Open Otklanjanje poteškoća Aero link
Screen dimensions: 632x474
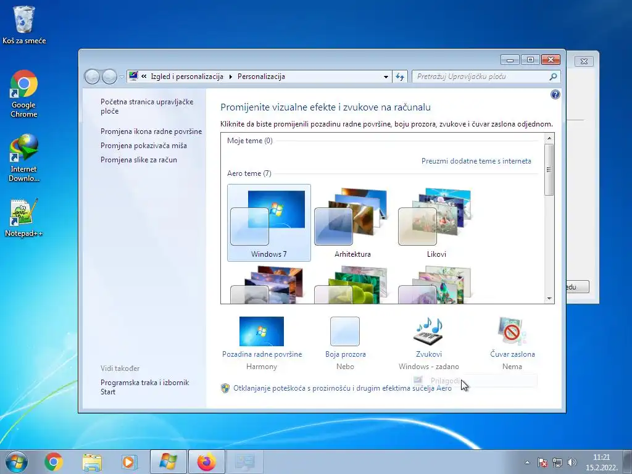coord(343,388)
